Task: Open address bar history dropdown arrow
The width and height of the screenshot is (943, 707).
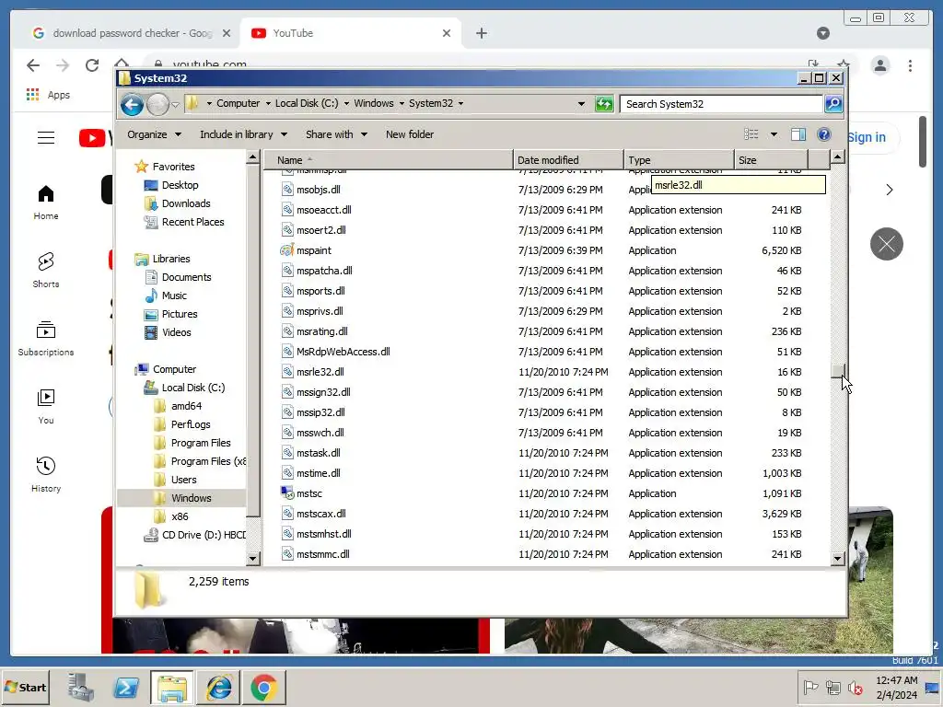Action: [581, 104]
